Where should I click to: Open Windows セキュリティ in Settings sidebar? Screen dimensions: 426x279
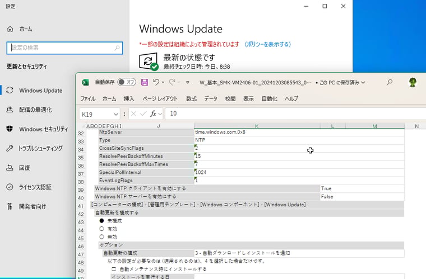click(37, 129)
